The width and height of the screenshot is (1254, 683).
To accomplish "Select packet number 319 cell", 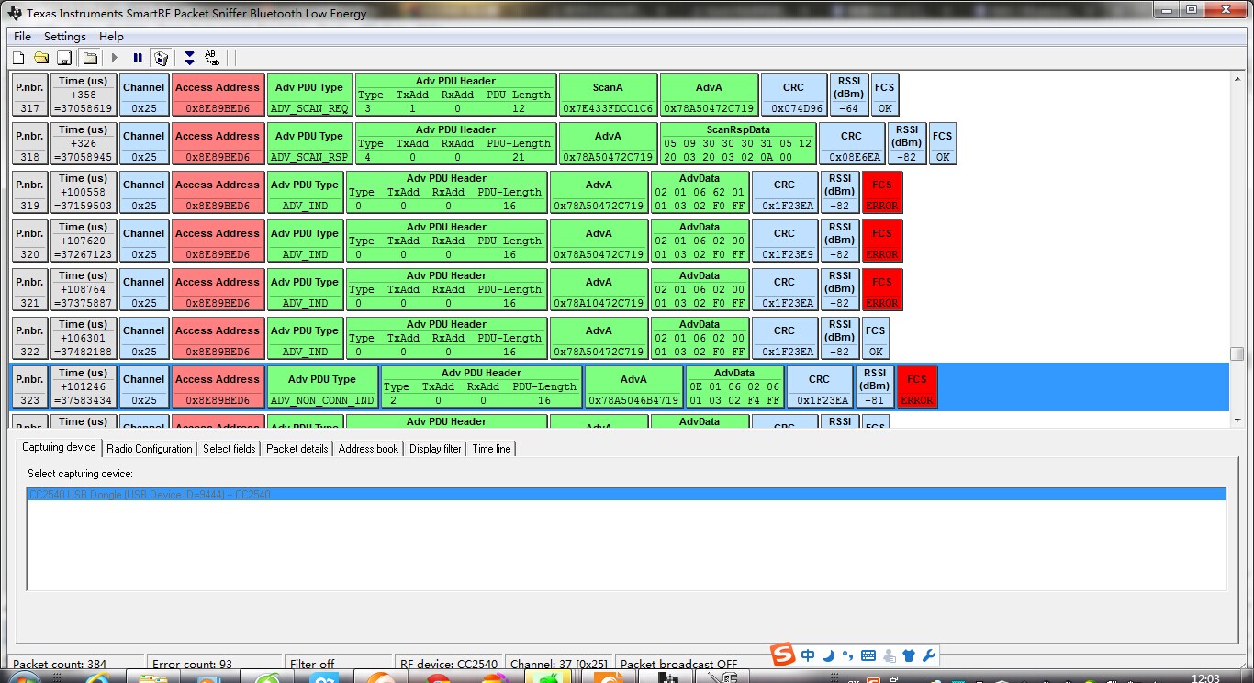I will (x=30, y=192).
